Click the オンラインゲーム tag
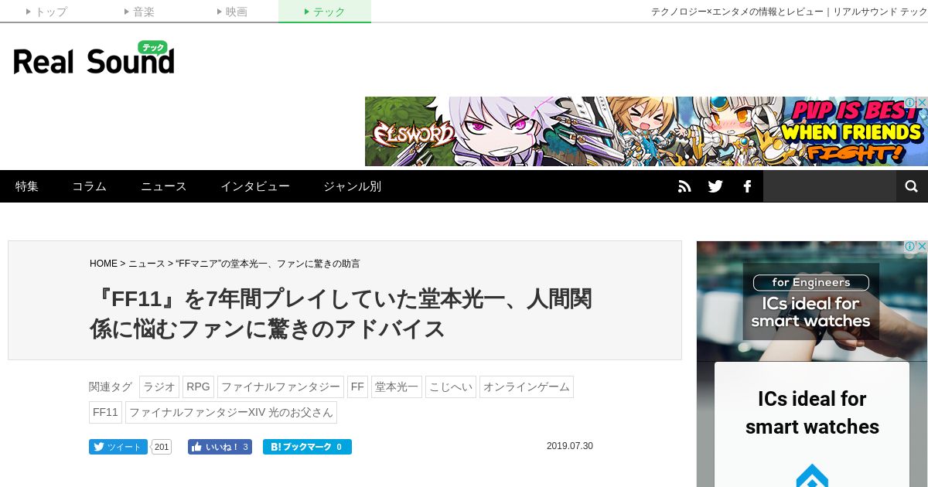Viewport: 928px width, 487px height. point(527,387)
